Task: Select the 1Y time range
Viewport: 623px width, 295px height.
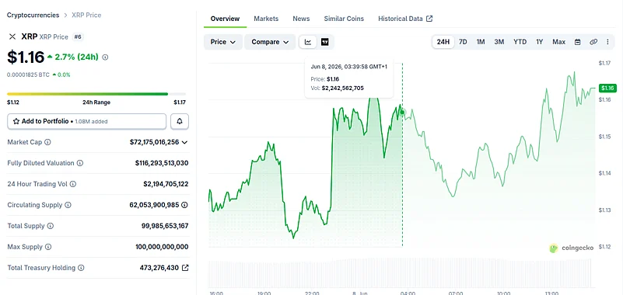Action: [x=539, y=42]
